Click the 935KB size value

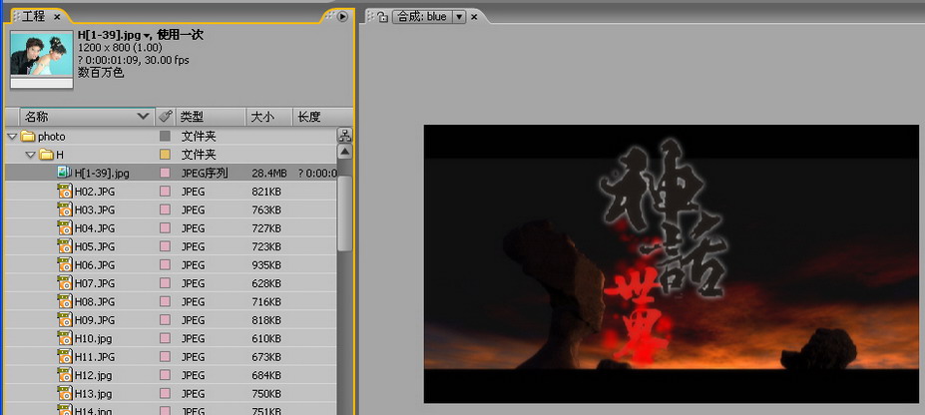point(266,265)
